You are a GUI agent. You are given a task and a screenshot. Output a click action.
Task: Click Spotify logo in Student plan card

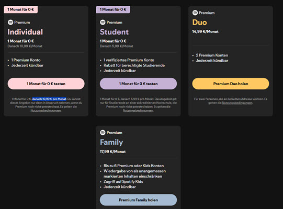(x=103, y=22)
